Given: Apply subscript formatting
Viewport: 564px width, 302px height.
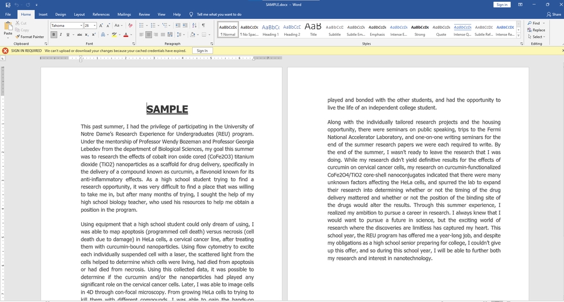Looking at the screenshot, I should (x=88, y=35).
